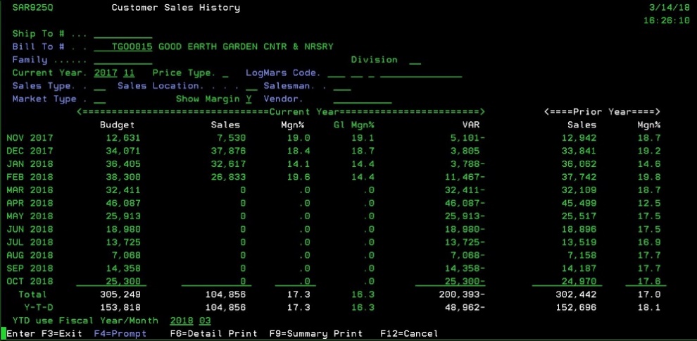Click the Ship To # input field
This screenshot has width=697, height=341.
[x=123, y=34]
